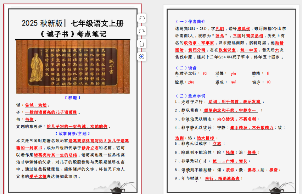The height and width of the screenshot is (194, 302).
Task: Click the 《诫子书》考点笔记 subtitle
Action: tap(73, 34)
